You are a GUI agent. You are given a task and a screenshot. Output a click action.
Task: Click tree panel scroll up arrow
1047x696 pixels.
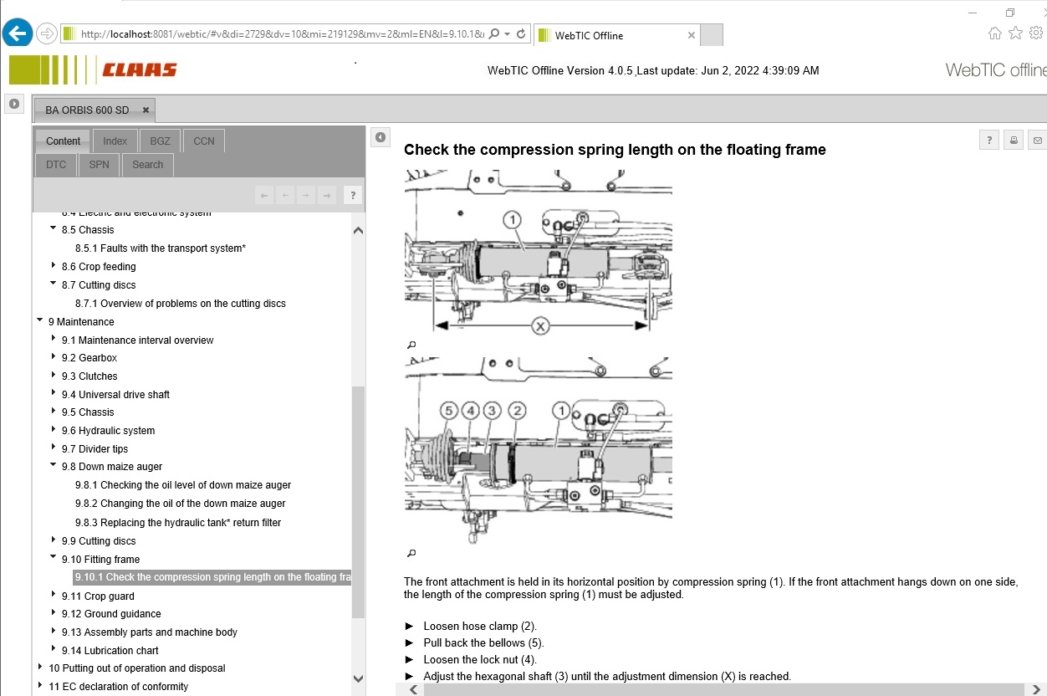point(358,230)
